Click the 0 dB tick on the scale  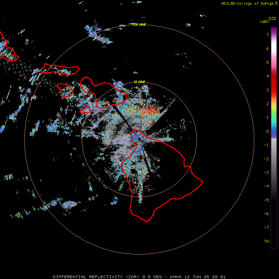click(268, 131)
